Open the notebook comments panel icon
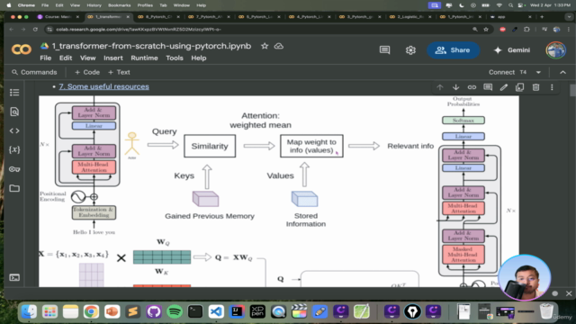The width and height of the screenshot is (576, 324). (384, 50)
